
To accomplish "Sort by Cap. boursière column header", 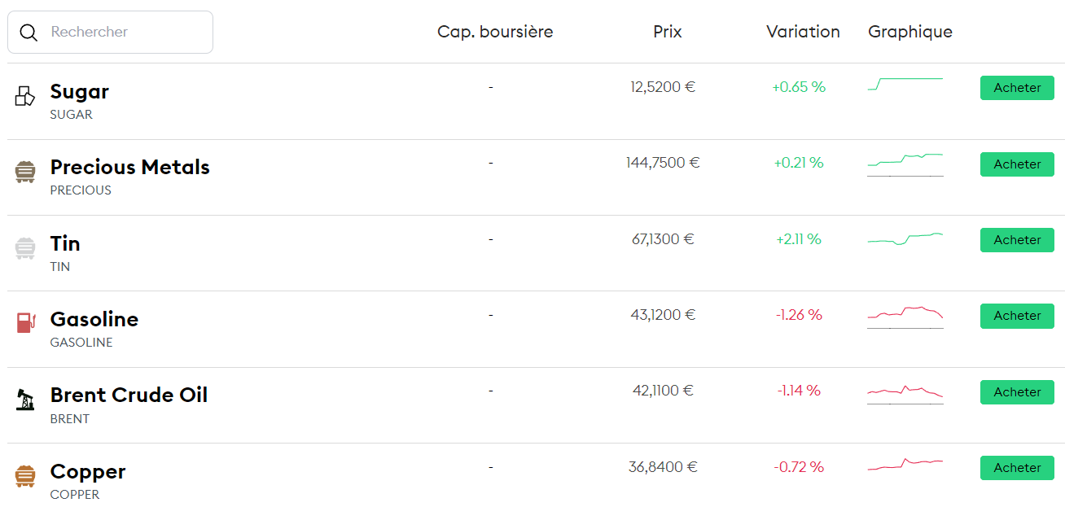I will 495,33.
